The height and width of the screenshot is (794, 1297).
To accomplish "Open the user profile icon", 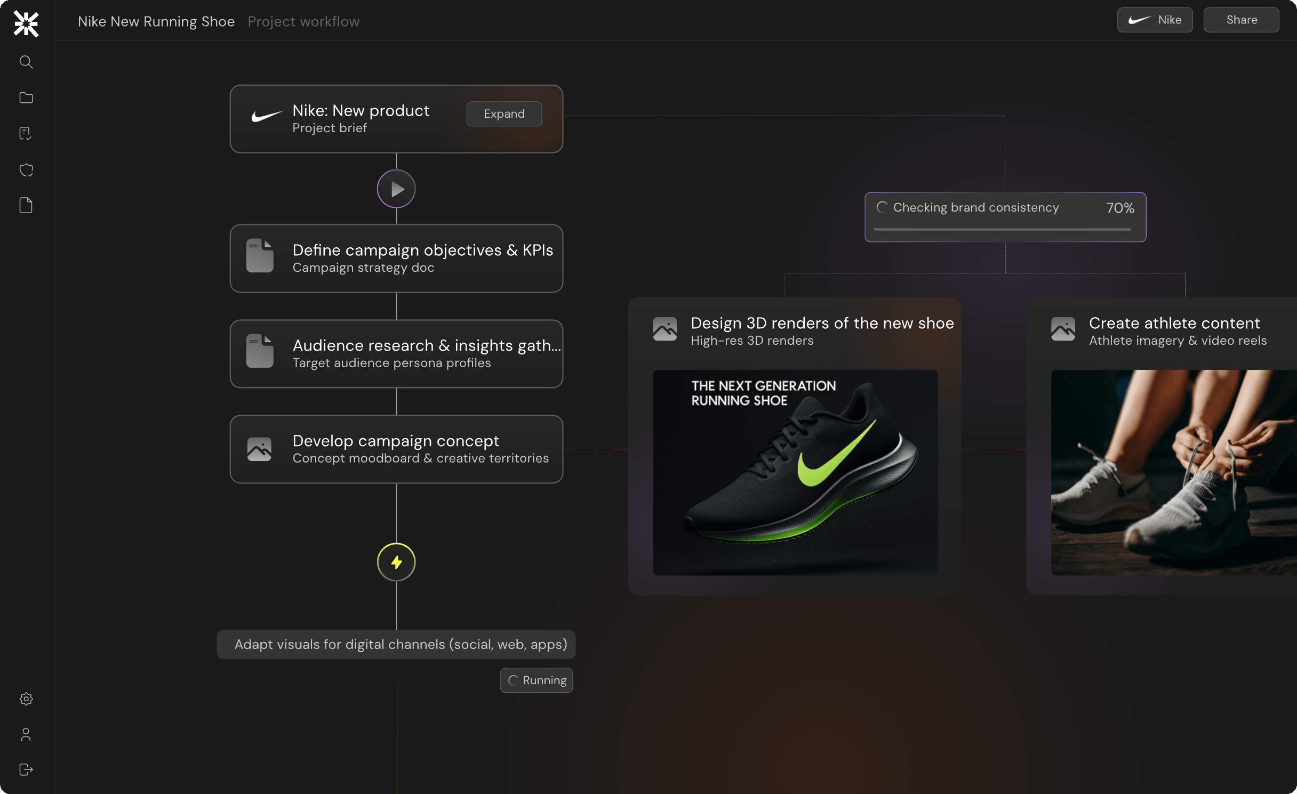I will click(26, 734).
